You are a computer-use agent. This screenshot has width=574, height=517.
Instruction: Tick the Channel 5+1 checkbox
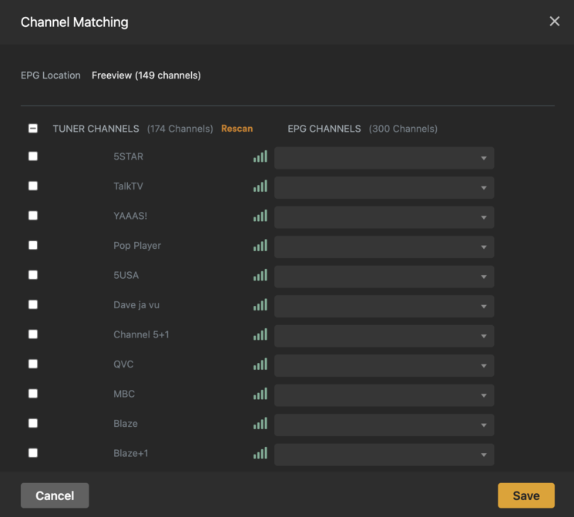tap(33, 334)
